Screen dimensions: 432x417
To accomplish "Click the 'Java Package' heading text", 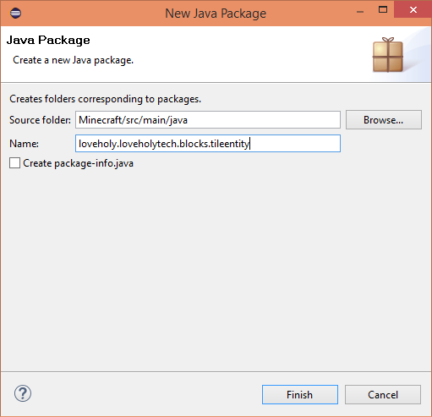I will coord(48,40).
